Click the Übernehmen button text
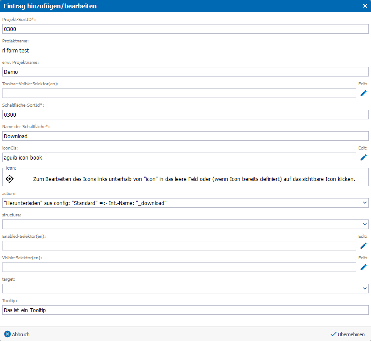The image size is (371, 341). [x=351, y=334]
